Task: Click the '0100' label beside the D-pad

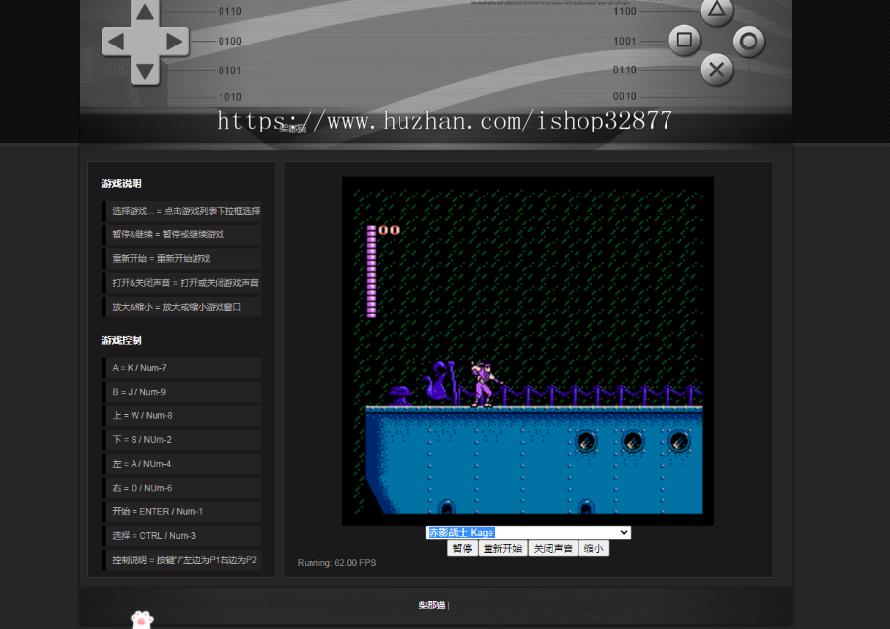Action: coord(229,41)
